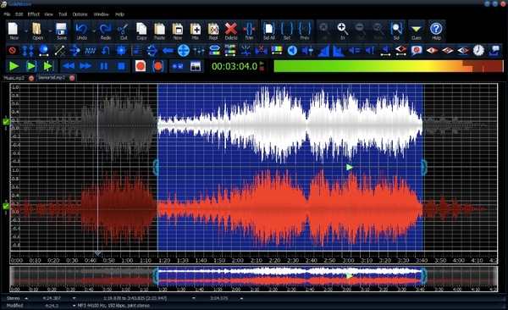Click the 00:03:04.0 time display

(x=235, y=66)
